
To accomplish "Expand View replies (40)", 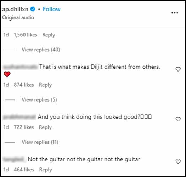I will pos(41,50).
